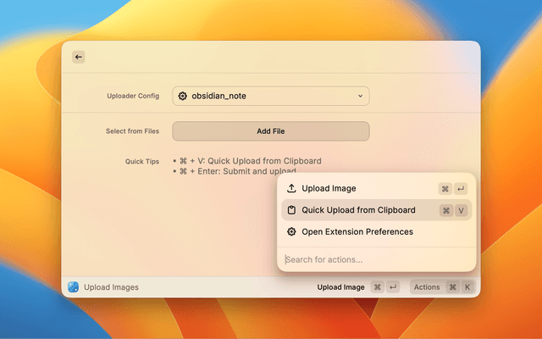The image size is (542, 339).
Task: Expand the Uploader Config chevron arrow
Action: point(360,97)
